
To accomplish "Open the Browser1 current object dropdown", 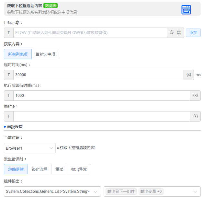I will pyautogui.click(x=30, y=148).
